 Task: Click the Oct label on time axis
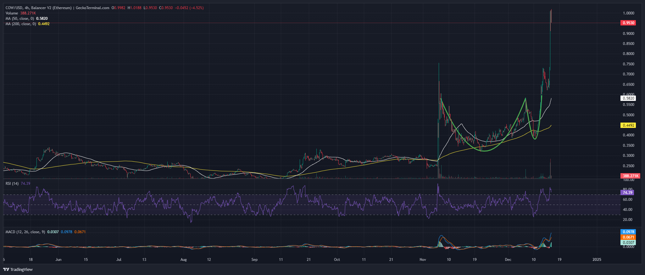(x=337, y=260)
